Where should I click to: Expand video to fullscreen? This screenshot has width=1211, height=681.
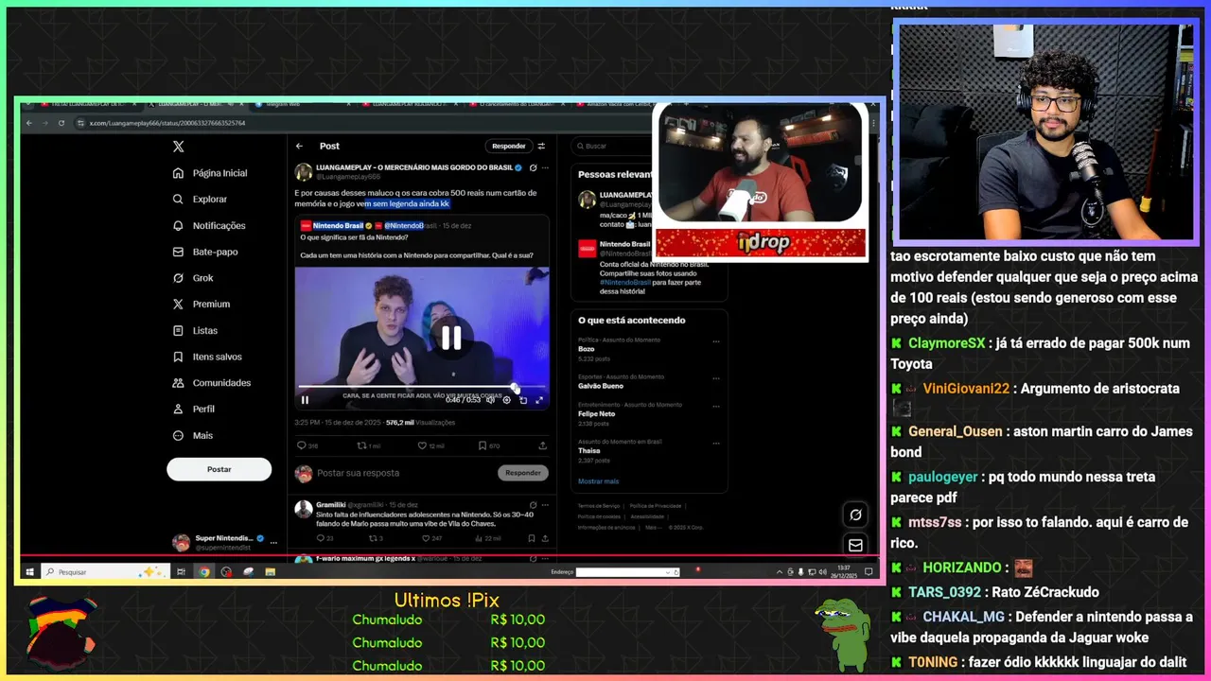(539, 400)
